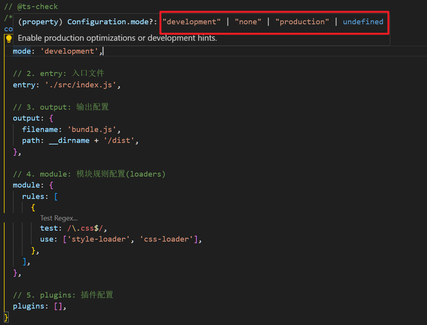
Task: Click the 'development' string value after mode
Action: point(69,51)
